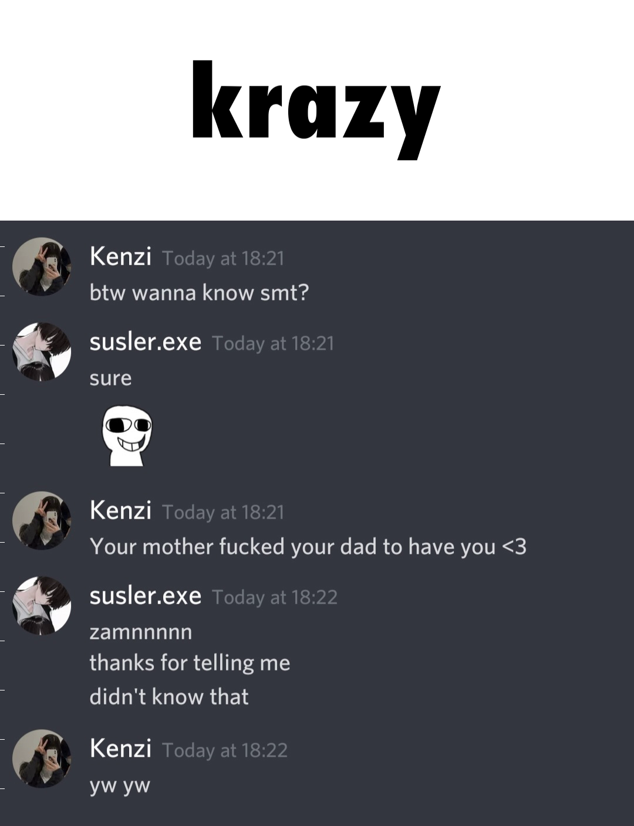Open susler.exe's avatar beside the "sure" message

[x=42, y=351]
